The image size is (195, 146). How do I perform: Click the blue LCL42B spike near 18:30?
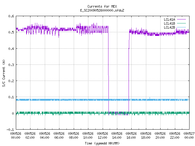click(x=150, y=98)
